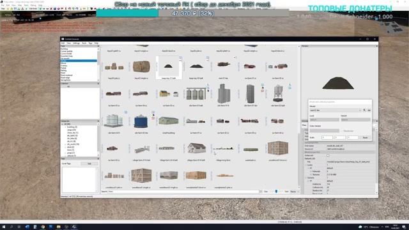Click the third Scale value field
Image resolution: width=409 pixels, height=230 pixels.
pyautogui.click(x=352, y=137)
